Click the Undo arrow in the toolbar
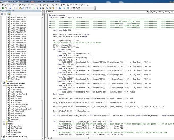This screenshot has width=174, height=140. point(27,8)
